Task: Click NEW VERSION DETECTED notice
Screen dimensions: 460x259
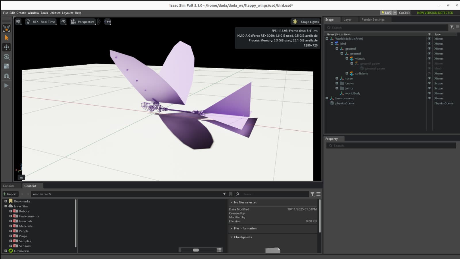Action: click(435, 13)
